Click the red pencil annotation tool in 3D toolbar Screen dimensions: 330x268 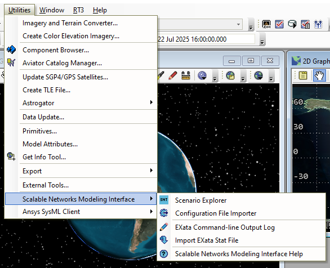[x=173, y=75]
